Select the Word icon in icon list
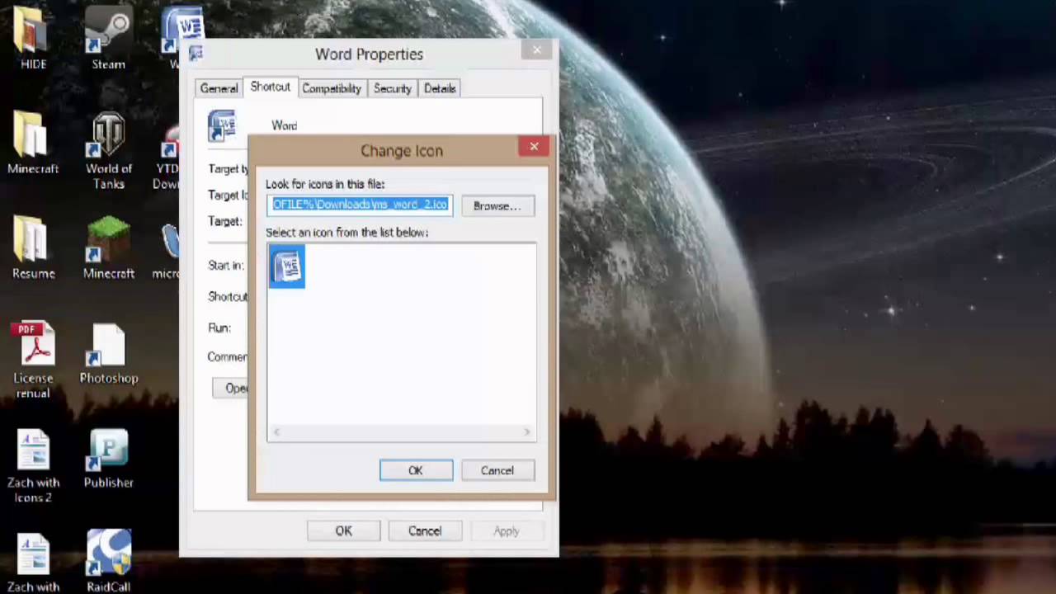Screen dimensions: 1056x594 287,266
